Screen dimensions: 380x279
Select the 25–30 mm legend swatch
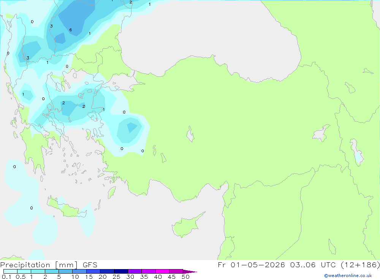(121, 271)
